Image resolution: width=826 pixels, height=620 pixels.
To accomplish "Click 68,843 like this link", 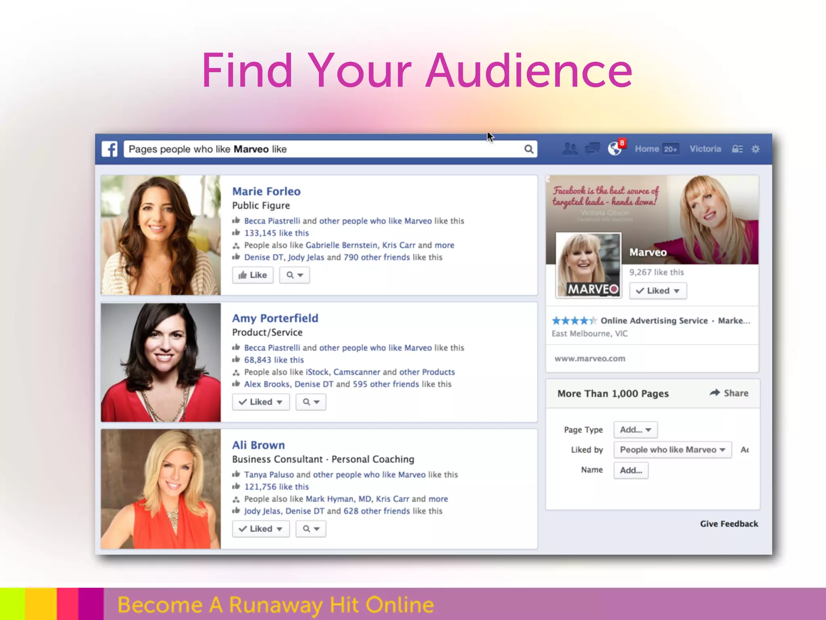I will coord(274,360).
